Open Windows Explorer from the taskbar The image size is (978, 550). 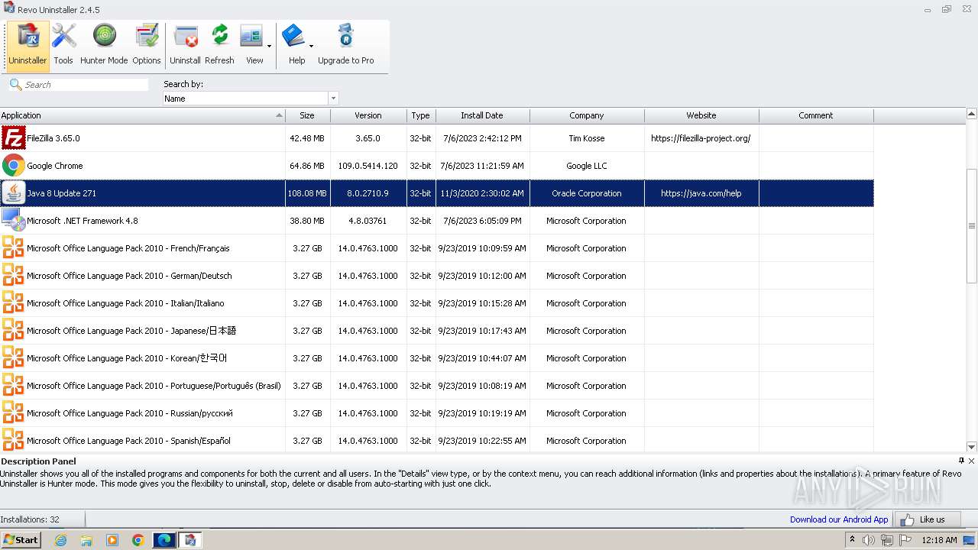pos(86,540)
